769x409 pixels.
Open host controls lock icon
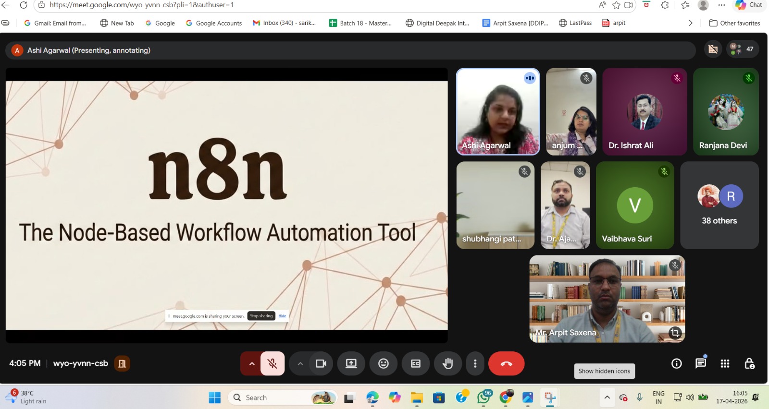(749, 363)
